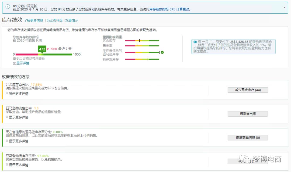291x172 pixels.
Task: Click the 17.85% excess inventory value
Action: (x=37, y=85)
